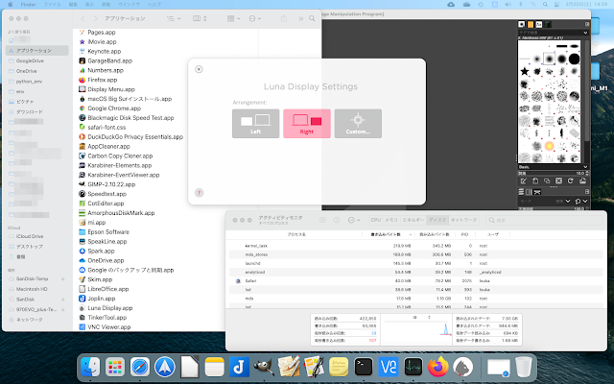Click the Finder search icon

pos(312,18)
